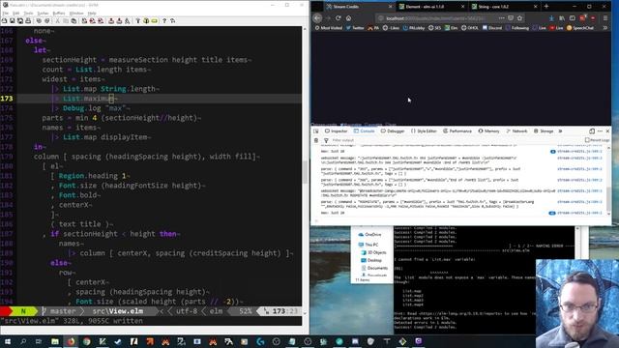Go to Firefox home page
This screenshot has height=348, width=619.
(x=348, y=18)
